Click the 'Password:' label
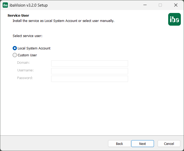 click(x=25, y=78)
